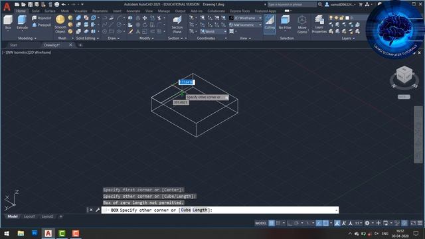Viewport: 425px width, 239px height.
Task: Select the Rotate tool in Modify panel
Action: pos(145,25)
